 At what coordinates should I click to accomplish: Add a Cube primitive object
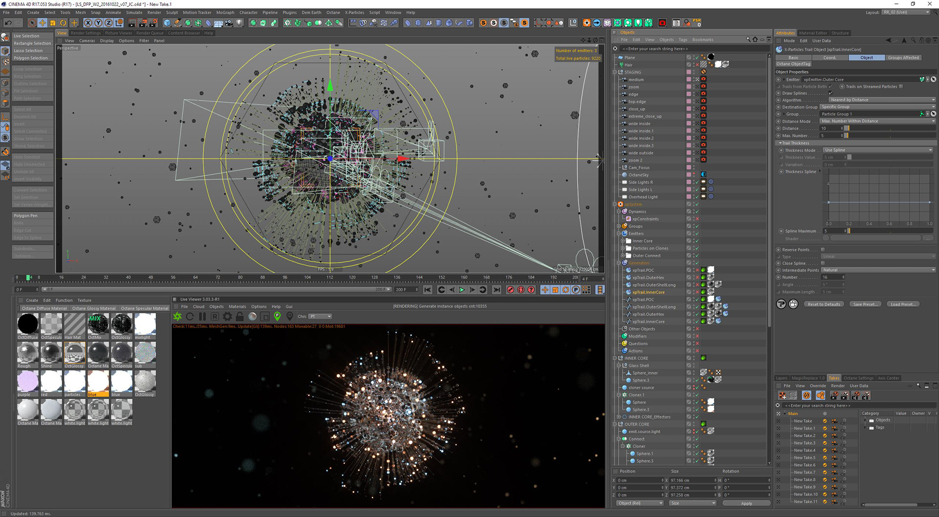167,23
